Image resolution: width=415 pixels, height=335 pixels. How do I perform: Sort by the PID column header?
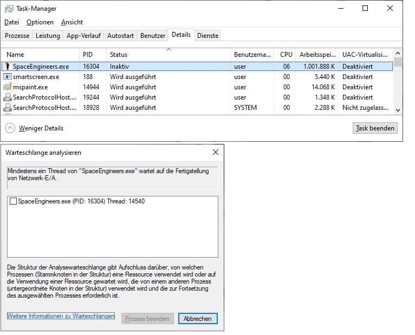93,55
